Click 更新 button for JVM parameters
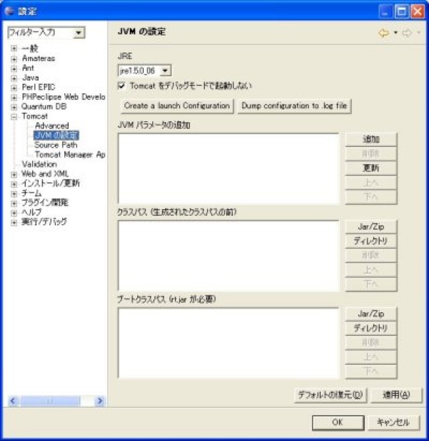429x441 pixels. pyautogui.click(x=371, y=168)
